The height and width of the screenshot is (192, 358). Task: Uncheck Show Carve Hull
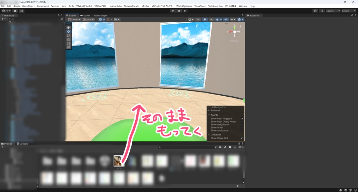click(242, 138)
